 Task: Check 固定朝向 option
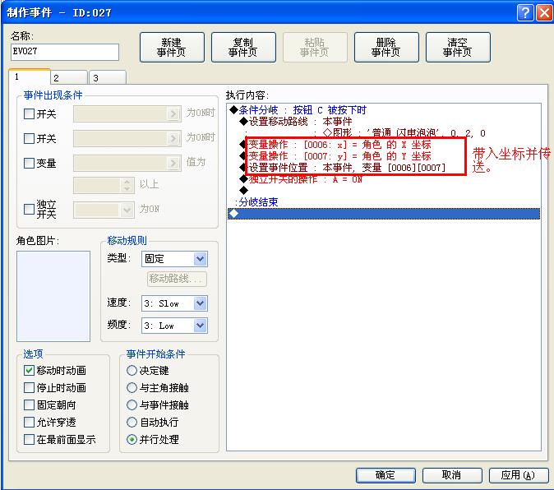pos(29,404)
